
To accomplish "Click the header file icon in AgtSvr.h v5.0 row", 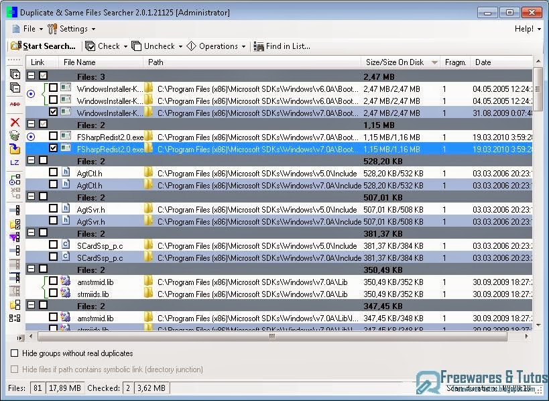I will [x=66, y=208].
